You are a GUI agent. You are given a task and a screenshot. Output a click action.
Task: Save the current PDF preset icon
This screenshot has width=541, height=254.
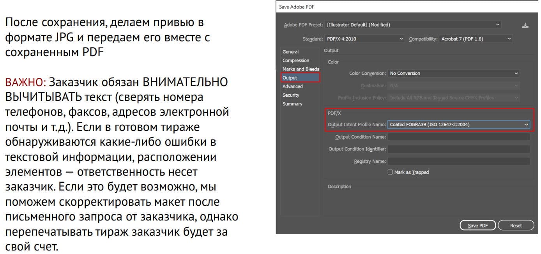pos(525,25)
